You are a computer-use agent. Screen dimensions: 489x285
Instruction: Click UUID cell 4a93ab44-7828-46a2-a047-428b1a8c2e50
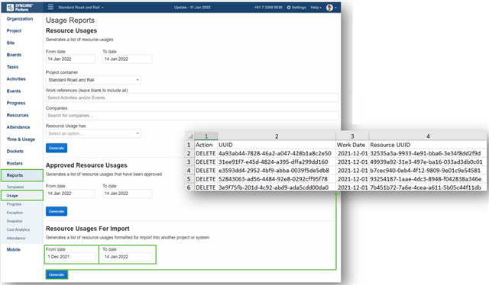(x=277, y=153)
